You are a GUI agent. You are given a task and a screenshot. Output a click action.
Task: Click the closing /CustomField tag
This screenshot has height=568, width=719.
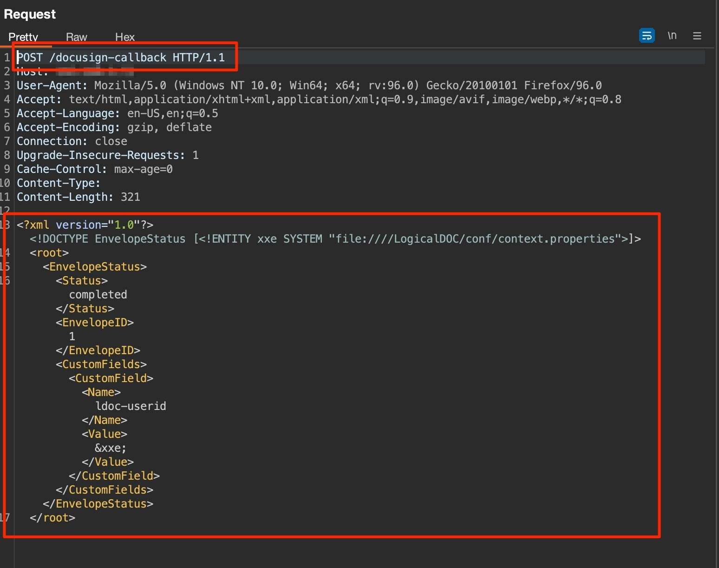tap(114, 476)
